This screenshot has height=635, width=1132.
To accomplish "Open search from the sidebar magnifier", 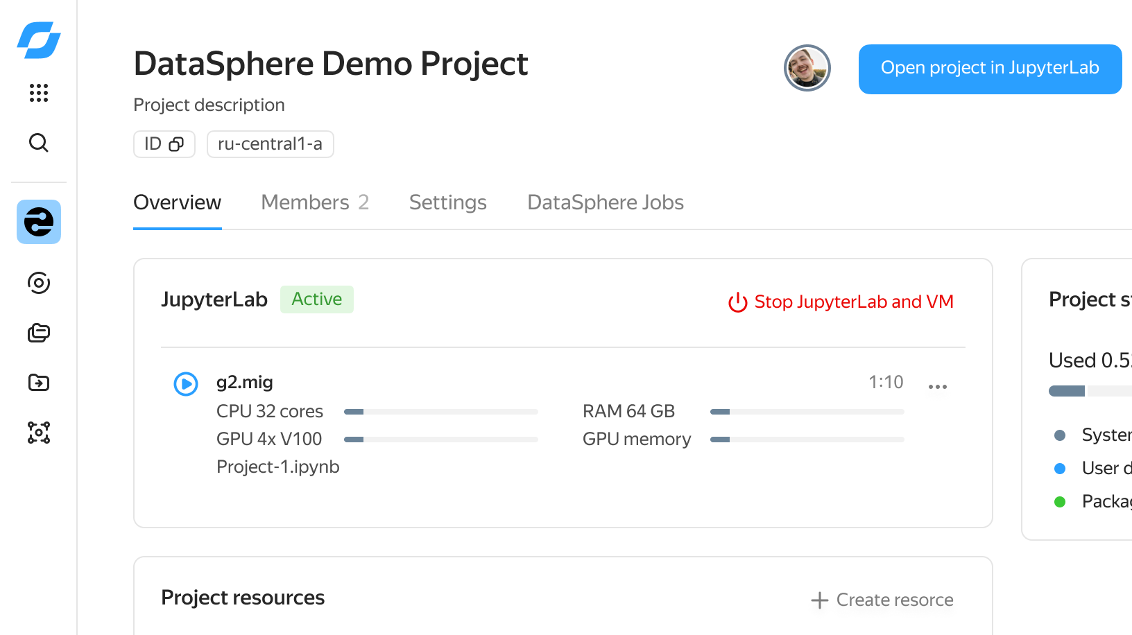I will [x=39, y=143].
